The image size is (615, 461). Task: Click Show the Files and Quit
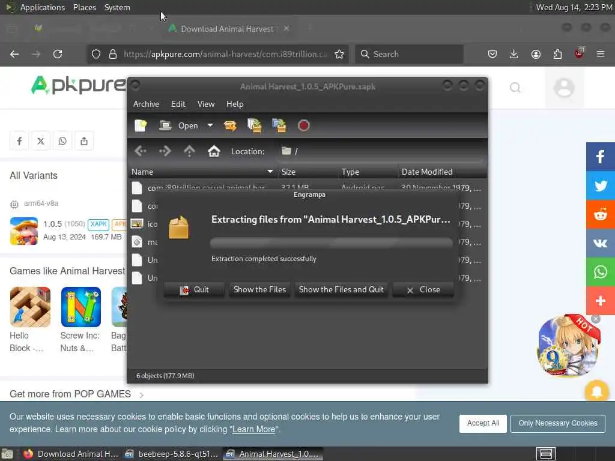pyautogui.click(x=341, y=290)
